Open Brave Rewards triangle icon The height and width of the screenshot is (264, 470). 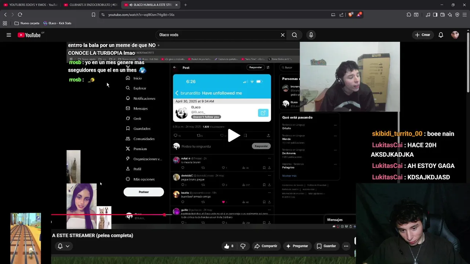[x=359, y=15]
